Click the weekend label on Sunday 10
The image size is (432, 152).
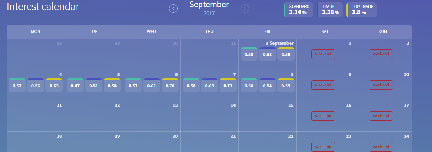click(381, 85)
